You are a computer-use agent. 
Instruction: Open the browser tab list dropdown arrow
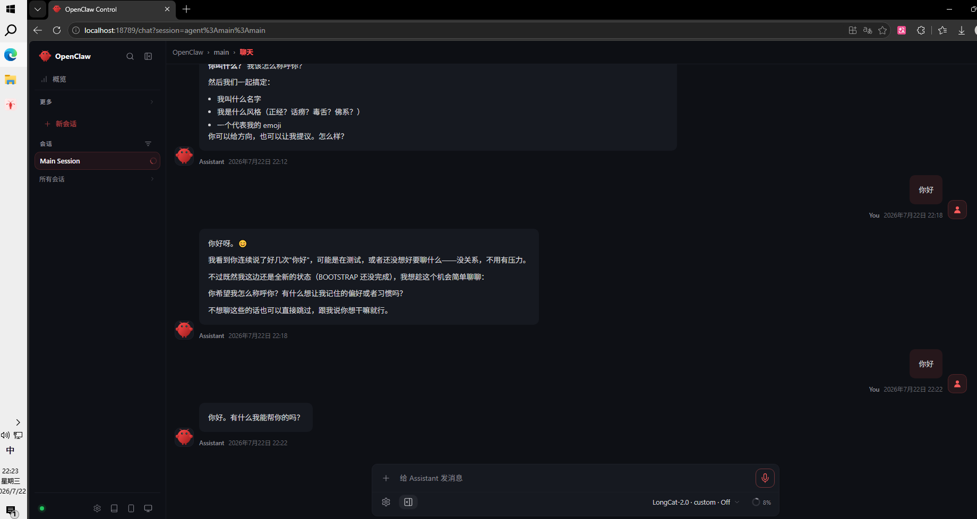(x=37, y=9)
